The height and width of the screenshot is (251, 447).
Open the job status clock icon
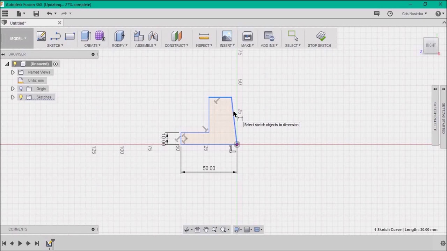click(390, 14)
